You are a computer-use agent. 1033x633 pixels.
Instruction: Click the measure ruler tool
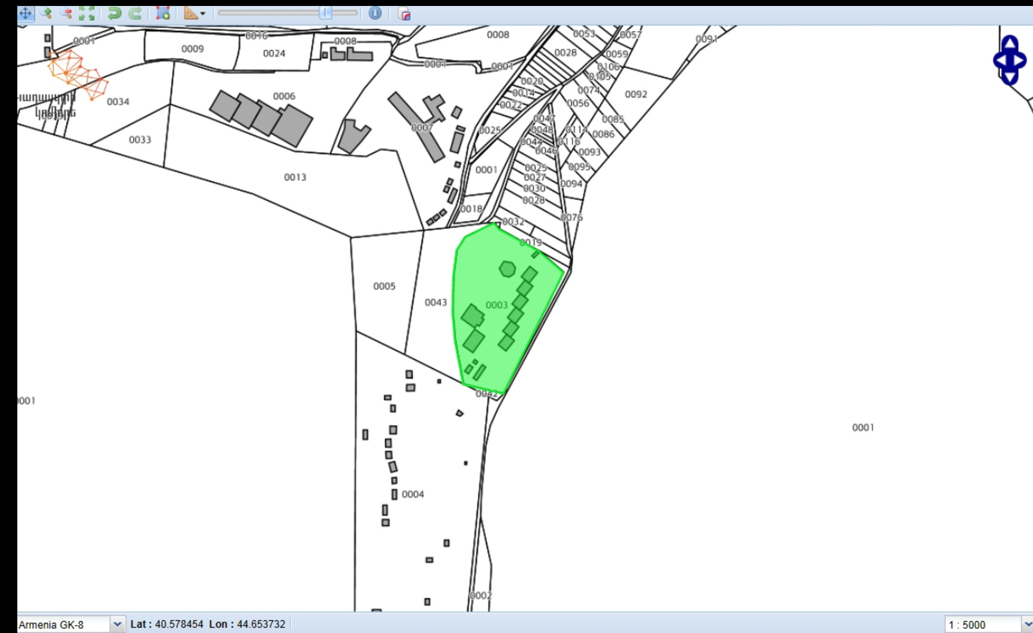coord(190,13)
